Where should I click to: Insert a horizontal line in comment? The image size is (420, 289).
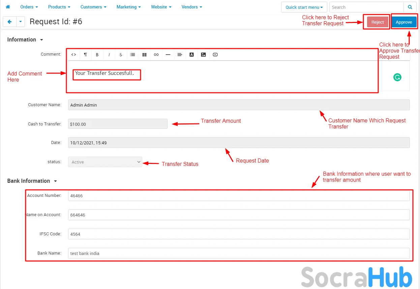(x=168, y=55)
